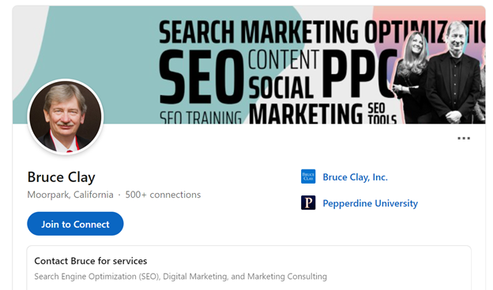Open the Bruce Clay, Inc. company link
Image resolution: width=493 pixels, height=290 pixels.
click(x=355, y=177)
